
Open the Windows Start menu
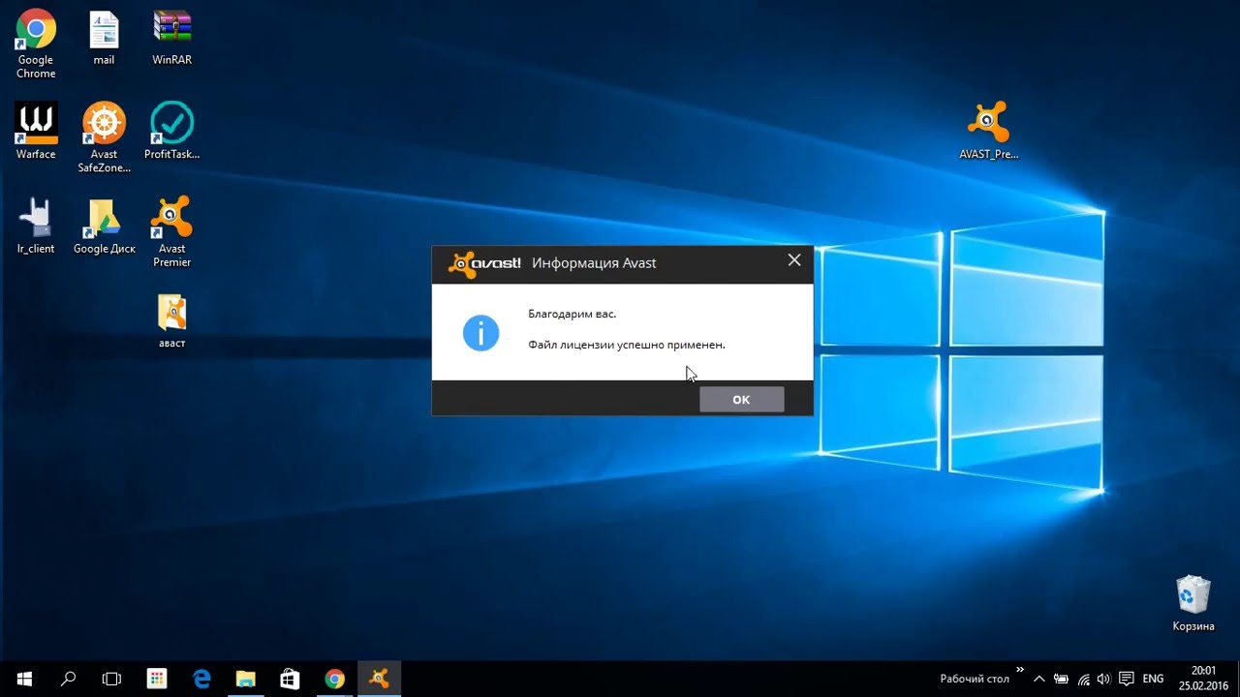coord(23,679)
